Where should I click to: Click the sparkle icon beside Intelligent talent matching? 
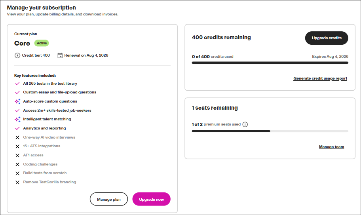[x=17, y=119]
